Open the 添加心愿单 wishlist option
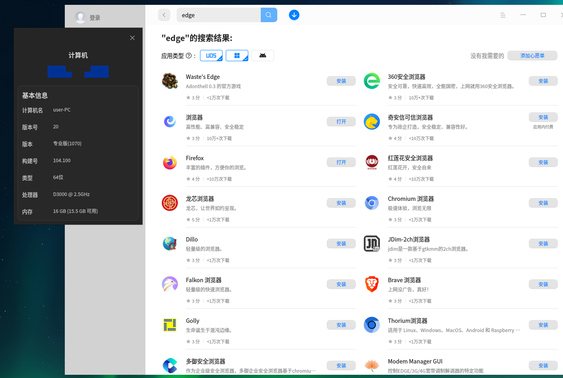This screenshot has height=378, width=563. click(532, 56)
